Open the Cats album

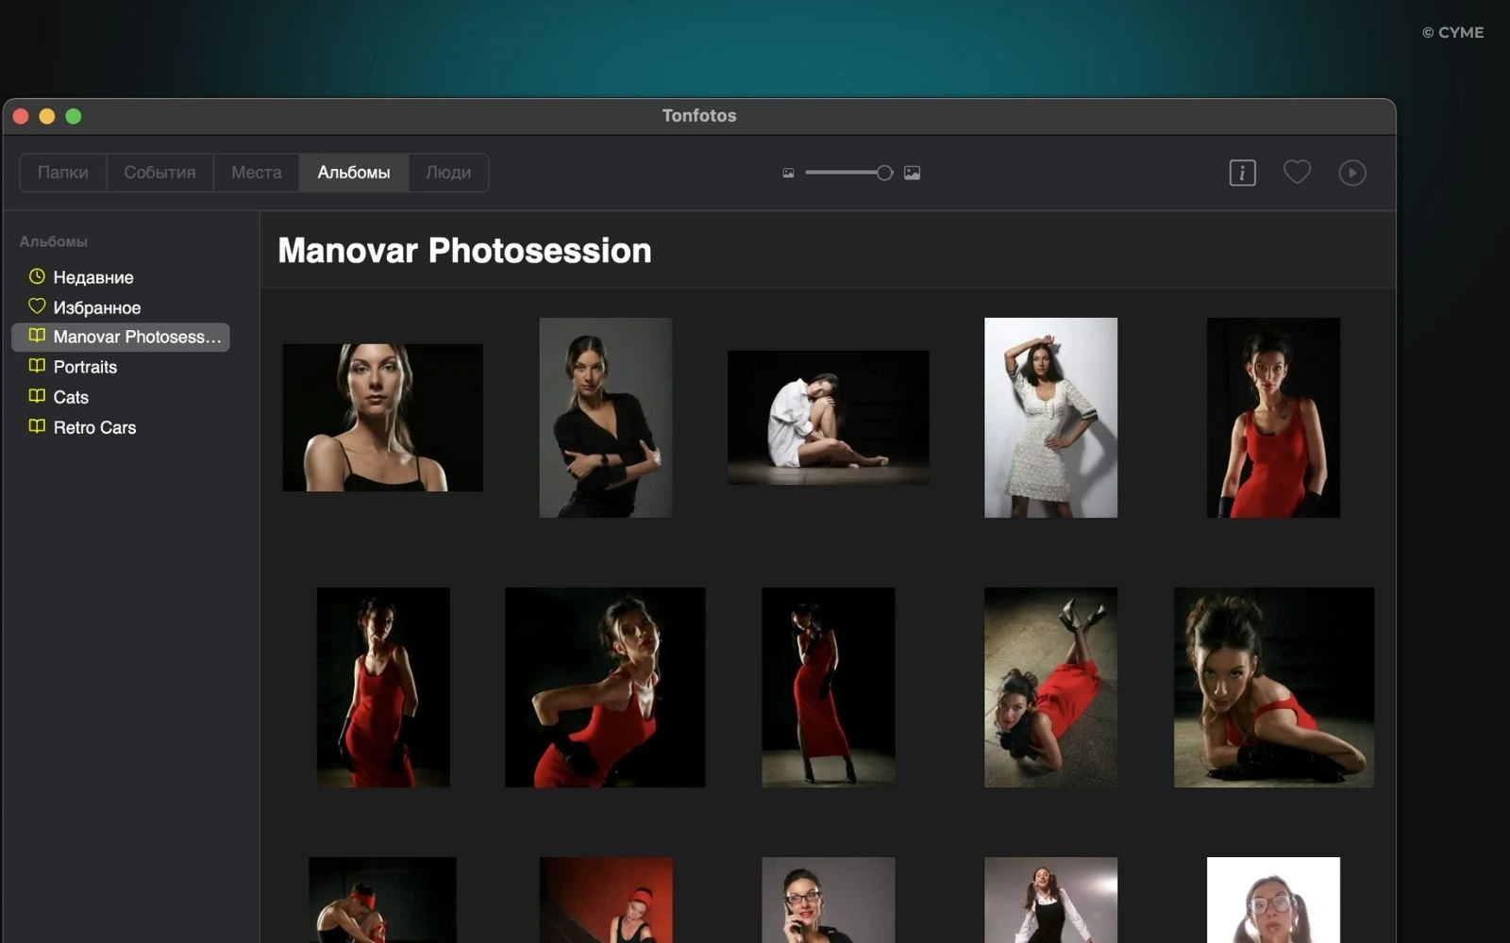click(121, 397)
